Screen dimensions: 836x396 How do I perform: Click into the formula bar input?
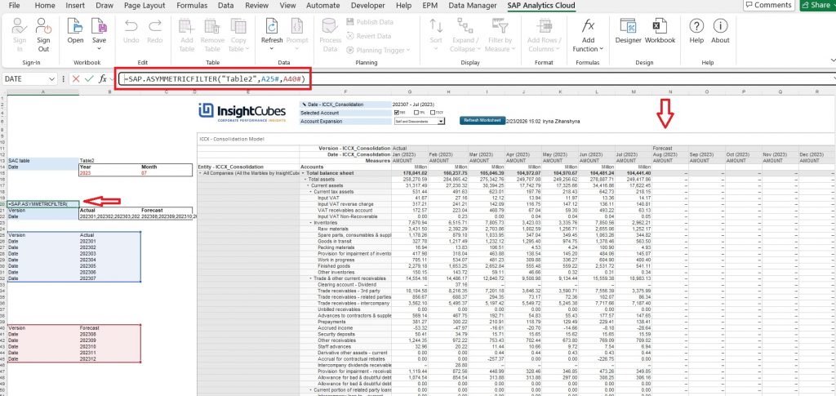pyautogui.click(x=474, y=79)
